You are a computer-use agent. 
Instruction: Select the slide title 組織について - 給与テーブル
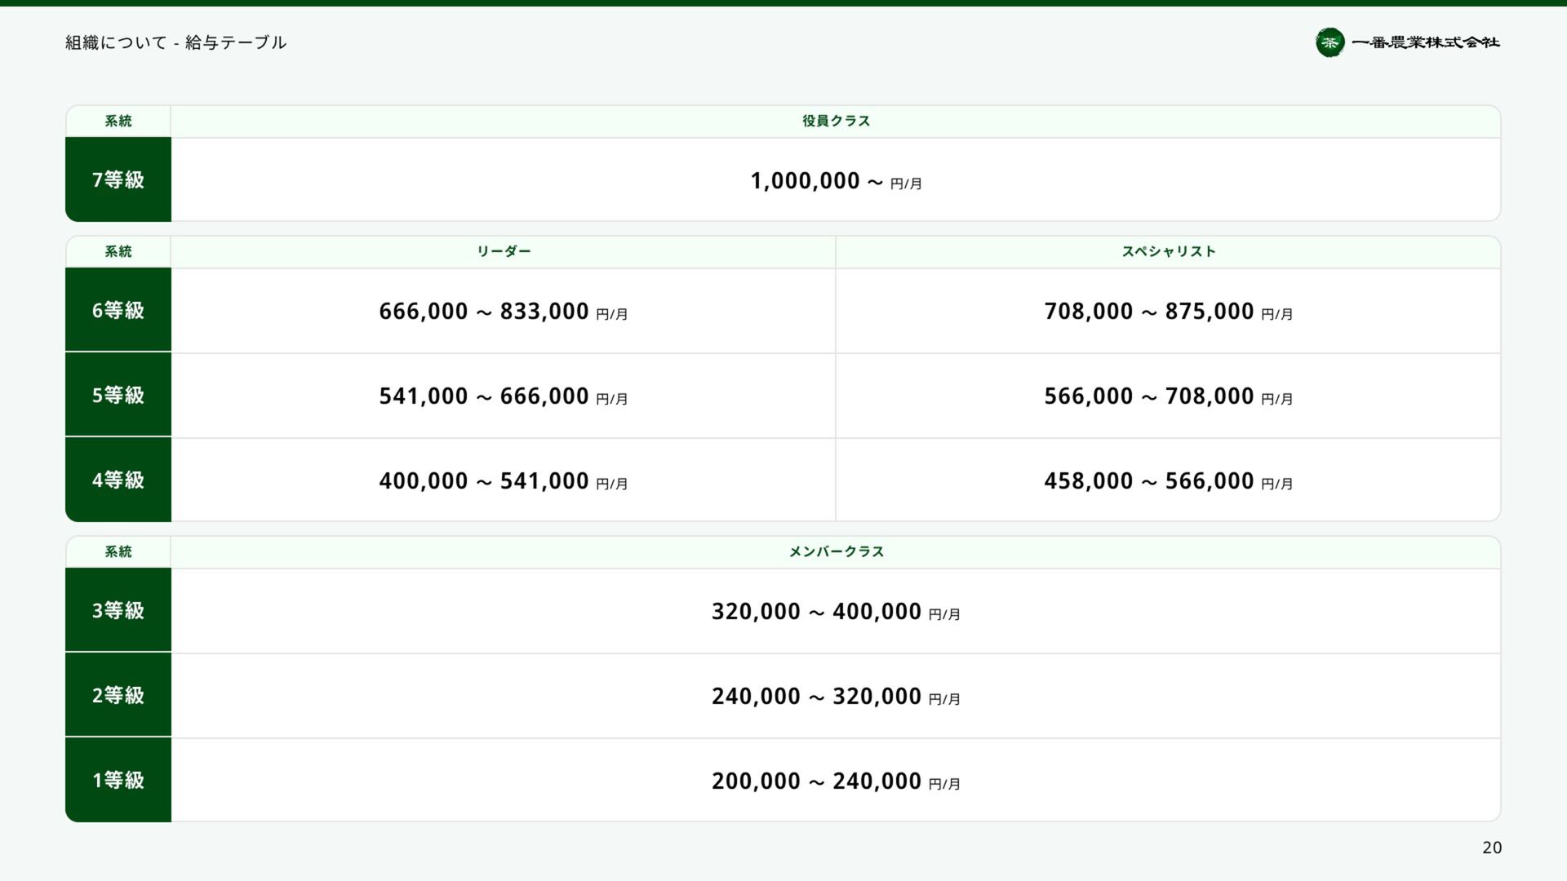[x=175, y=42]
